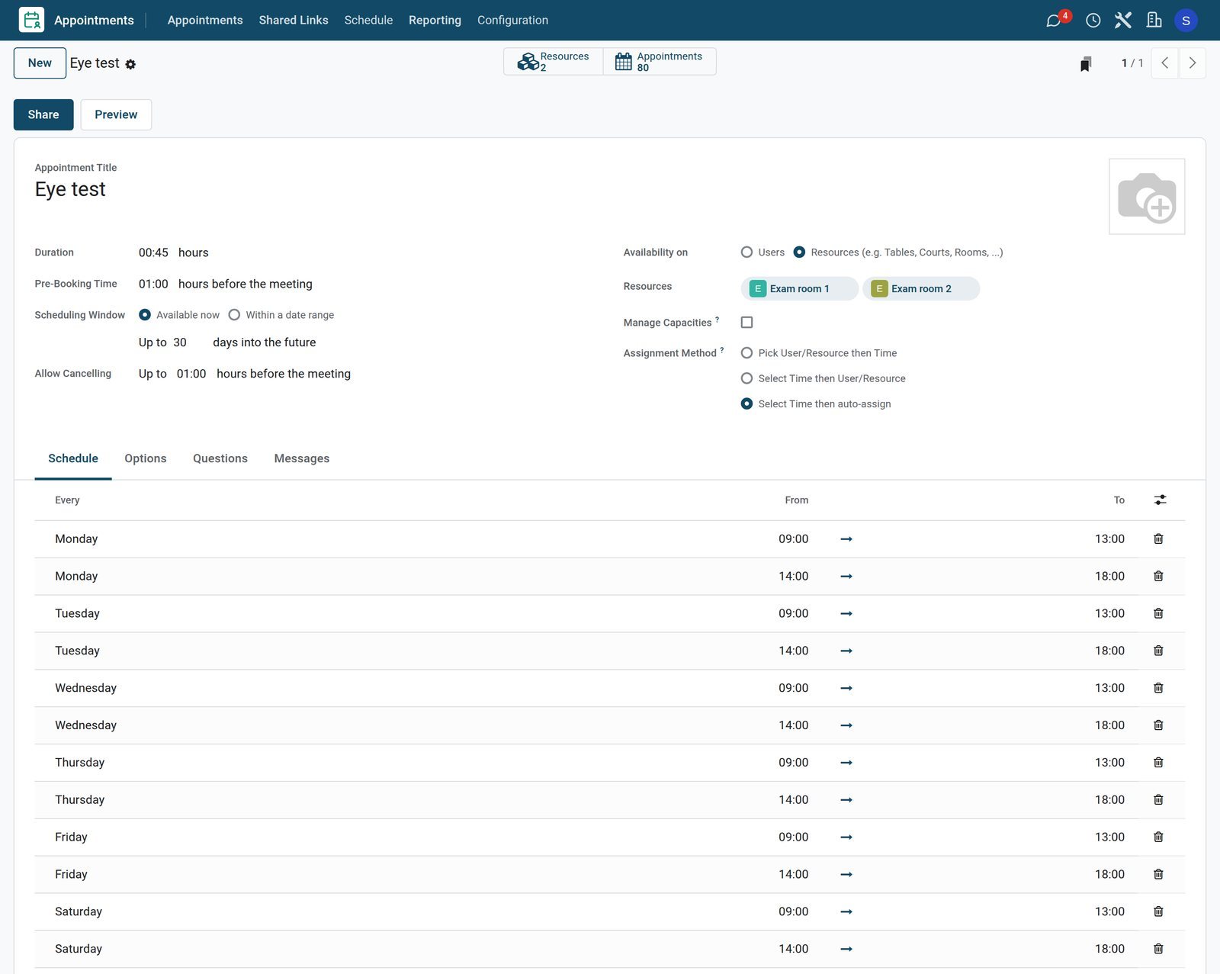This screenshot has width=1220, height=974.
Task: Open the user avatar menu S
Action: tap(1186, 21)
